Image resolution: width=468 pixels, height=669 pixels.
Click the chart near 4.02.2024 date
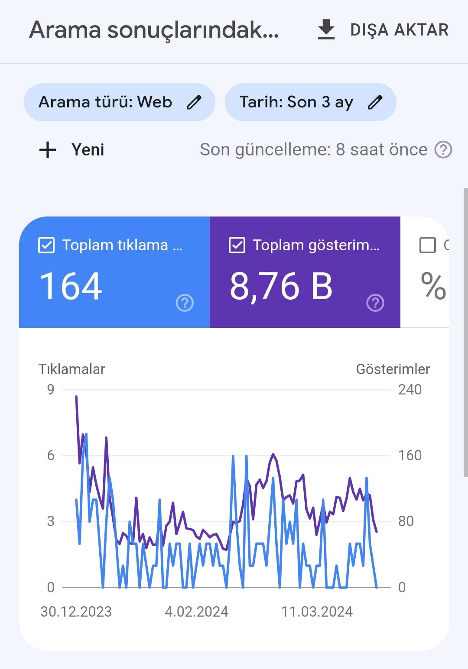point(196,611)
